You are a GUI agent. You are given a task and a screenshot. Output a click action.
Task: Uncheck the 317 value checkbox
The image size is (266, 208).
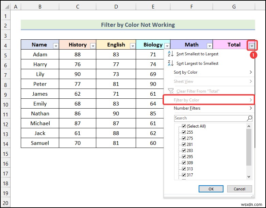pos(184,175)
